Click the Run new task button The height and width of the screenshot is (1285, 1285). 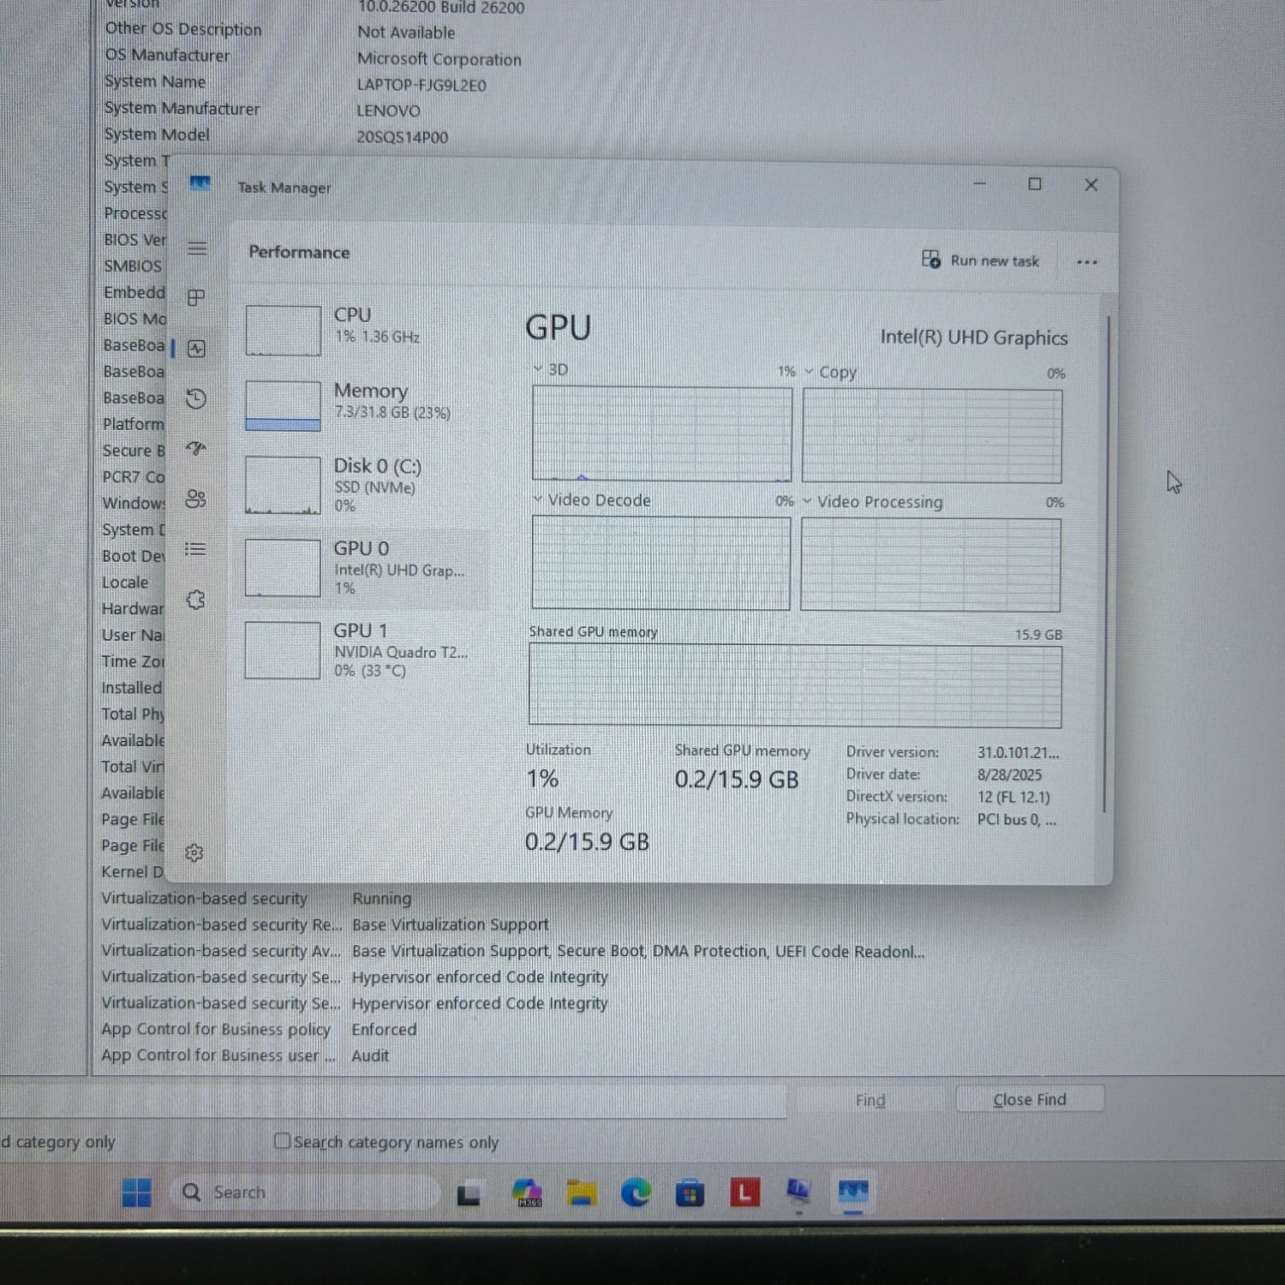point(981,260)
